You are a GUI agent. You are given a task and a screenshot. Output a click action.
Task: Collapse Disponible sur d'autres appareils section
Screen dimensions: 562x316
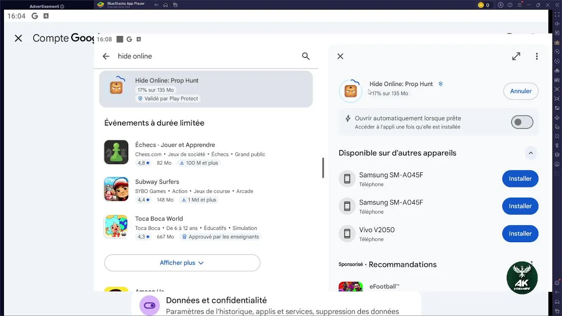click(530, 153)
